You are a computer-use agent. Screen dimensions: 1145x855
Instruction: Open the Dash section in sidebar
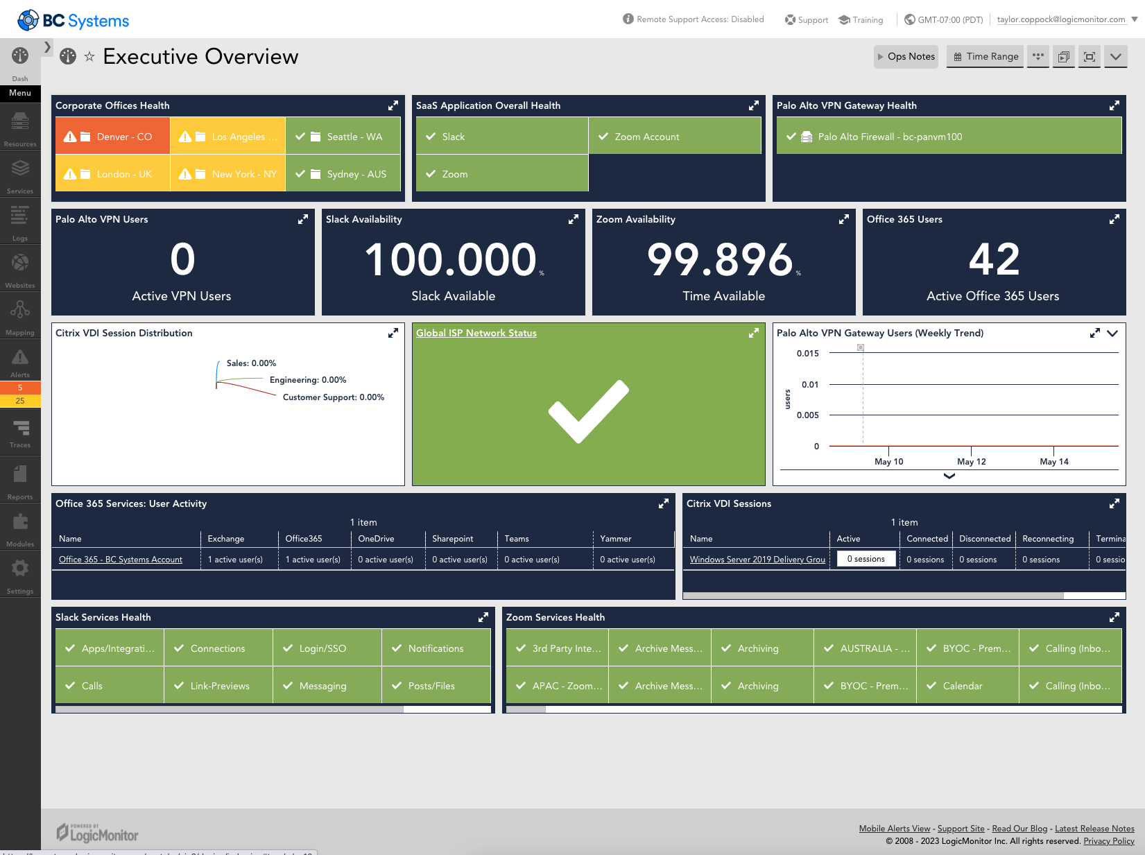pyautogui.click(x=20, y=63)
